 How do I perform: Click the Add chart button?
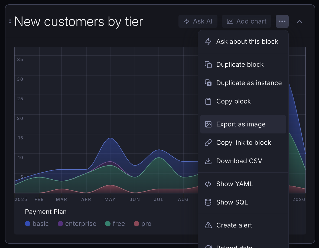point(246,21)
